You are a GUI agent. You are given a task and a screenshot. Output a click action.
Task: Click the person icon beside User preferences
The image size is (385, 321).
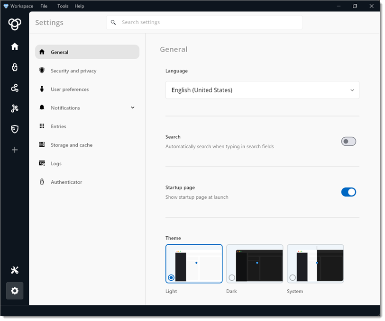pos(42,89)
